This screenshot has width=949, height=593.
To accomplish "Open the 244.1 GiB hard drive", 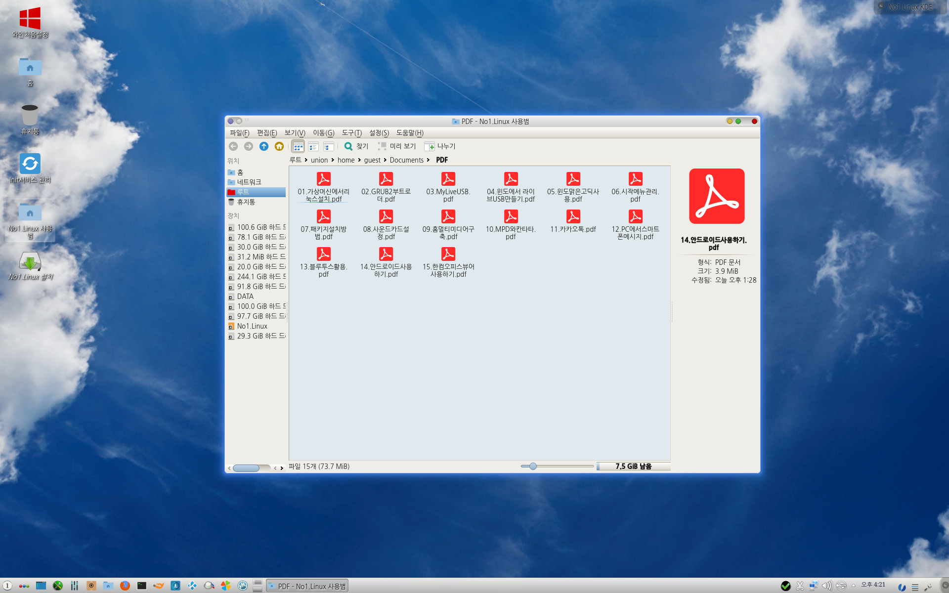I will (x=256, y=277).
